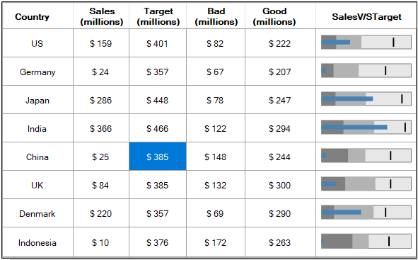Click the Denmark sales value $220
This screenshot has width=418, height=260.
tap(101, 213)
